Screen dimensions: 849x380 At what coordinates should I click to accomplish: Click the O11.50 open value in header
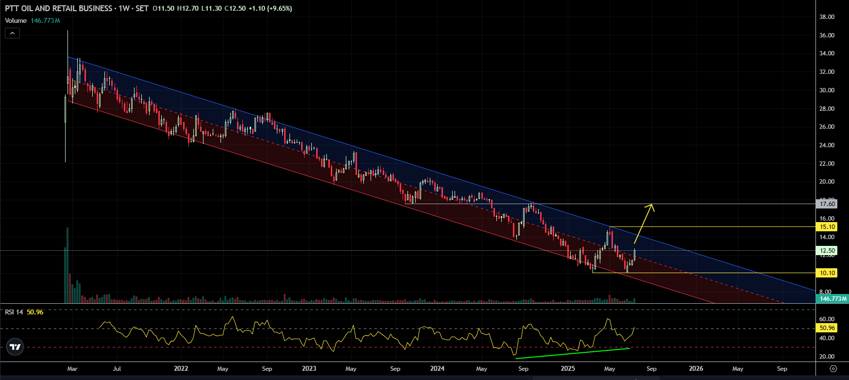pos(163,8)
